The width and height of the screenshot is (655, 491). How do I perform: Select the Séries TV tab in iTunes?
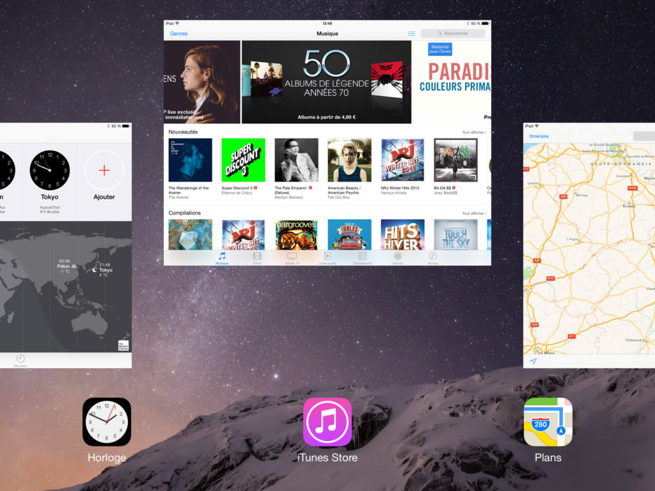point(292,258)
